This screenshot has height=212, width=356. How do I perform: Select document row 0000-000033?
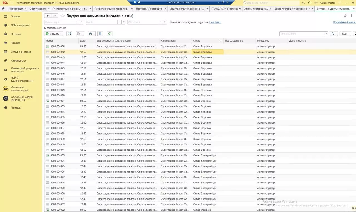click(x=200, y=106)
